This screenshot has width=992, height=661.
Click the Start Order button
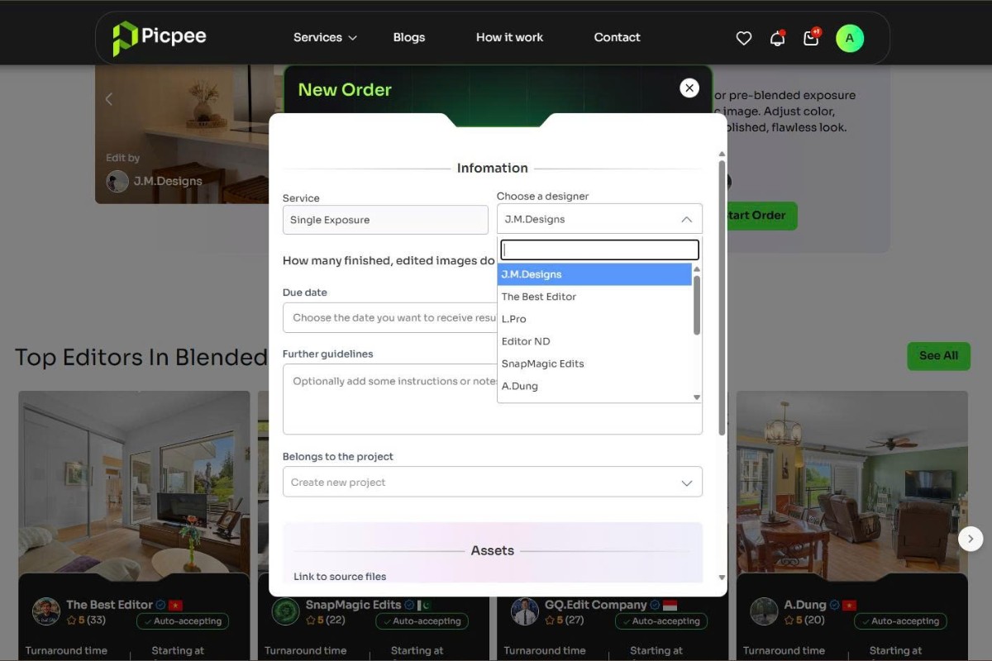click(x=755, y=215)
